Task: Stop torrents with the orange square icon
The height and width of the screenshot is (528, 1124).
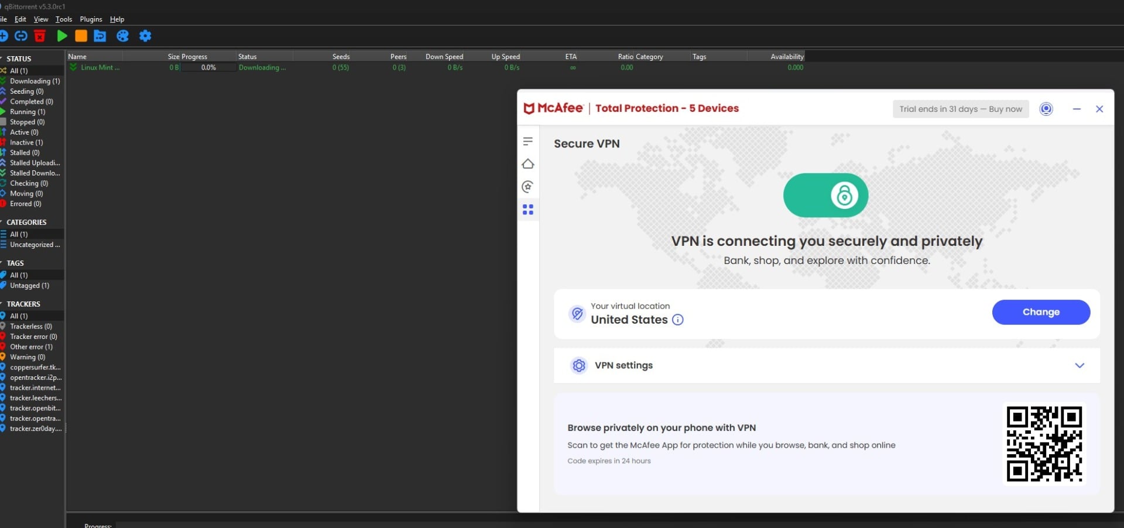Action: point(81,36)
